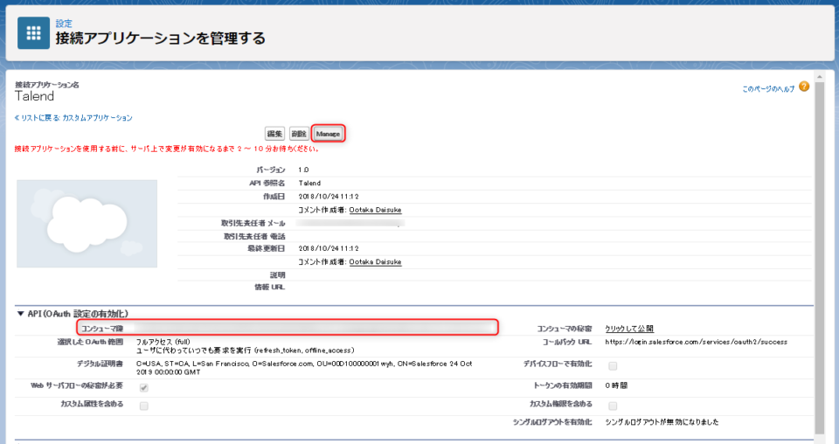Enable the カスタム属性を含める checkbox
Screen dimensions: 839x444
point(143,406)
